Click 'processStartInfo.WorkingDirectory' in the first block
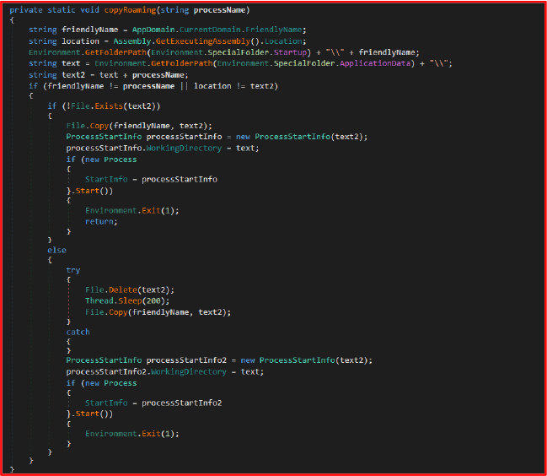The height and width of the screenshot is (476, 547). 144,148
